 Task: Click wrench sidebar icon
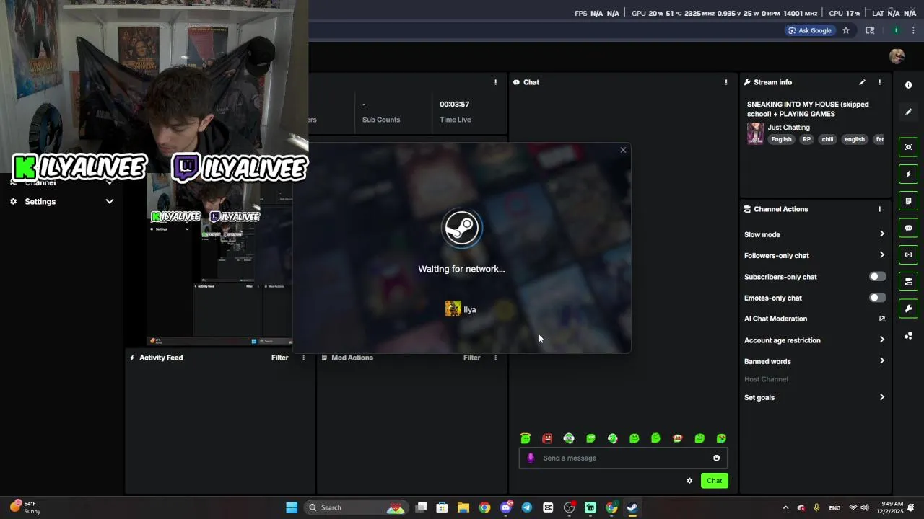tap(908, 309)
